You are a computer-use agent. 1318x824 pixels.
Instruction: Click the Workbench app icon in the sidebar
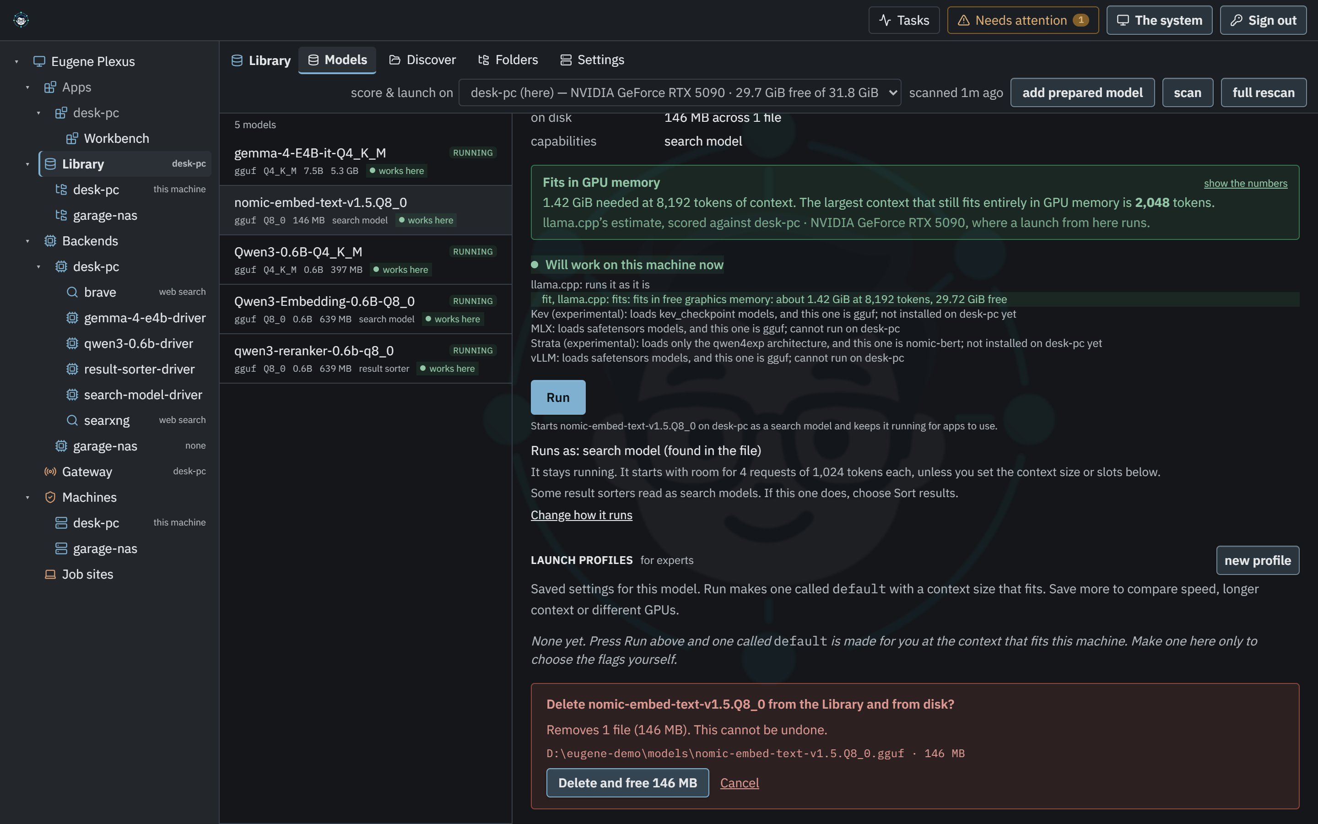tap(72, 138)
